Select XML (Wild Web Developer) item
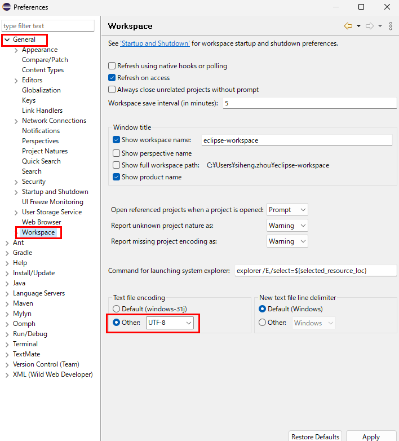The height and width of the screenshot is (441, 399). click(x=52, y=374)
